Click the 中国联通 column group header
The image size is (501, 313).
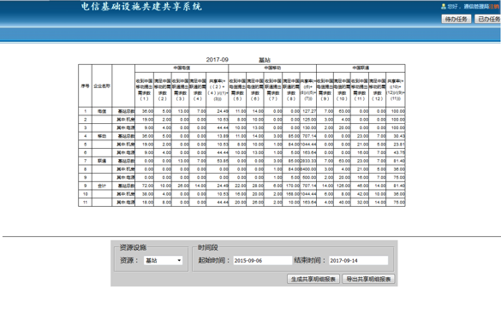point(361,68)
